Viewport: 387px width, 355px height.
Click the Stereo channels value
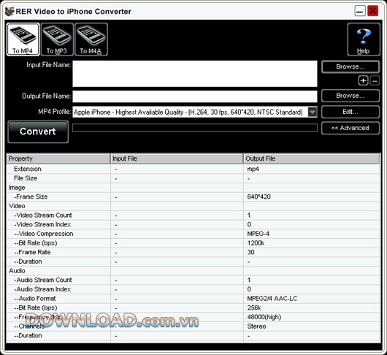[256, 327]
